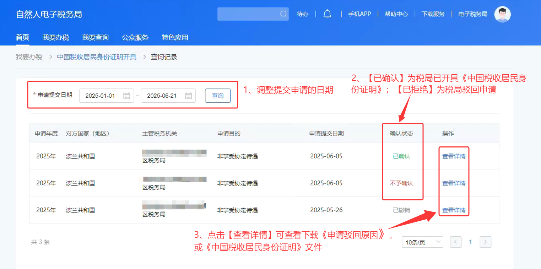Go to previous page arrow in pagination
This screenshot has height=269, width=541.
(x=455, y=242)
